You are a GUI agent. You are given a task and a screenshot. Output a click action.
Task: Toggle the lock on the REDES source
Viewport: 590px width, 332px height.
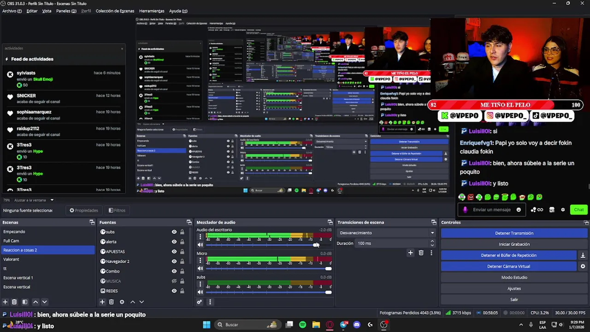pos(182,291)
